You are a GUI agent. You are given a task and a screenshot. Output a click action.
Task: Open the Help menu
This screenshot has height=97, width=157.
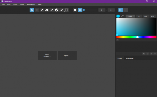coord(40,5)
